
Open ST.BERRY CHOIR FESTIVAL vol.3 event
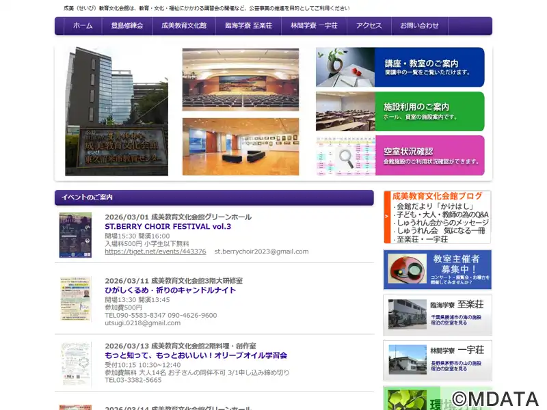point(168,227)
